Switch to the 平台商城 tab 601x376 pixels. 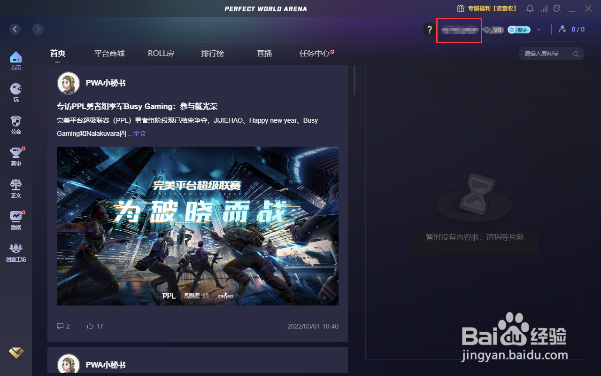(x=109, y=54)
